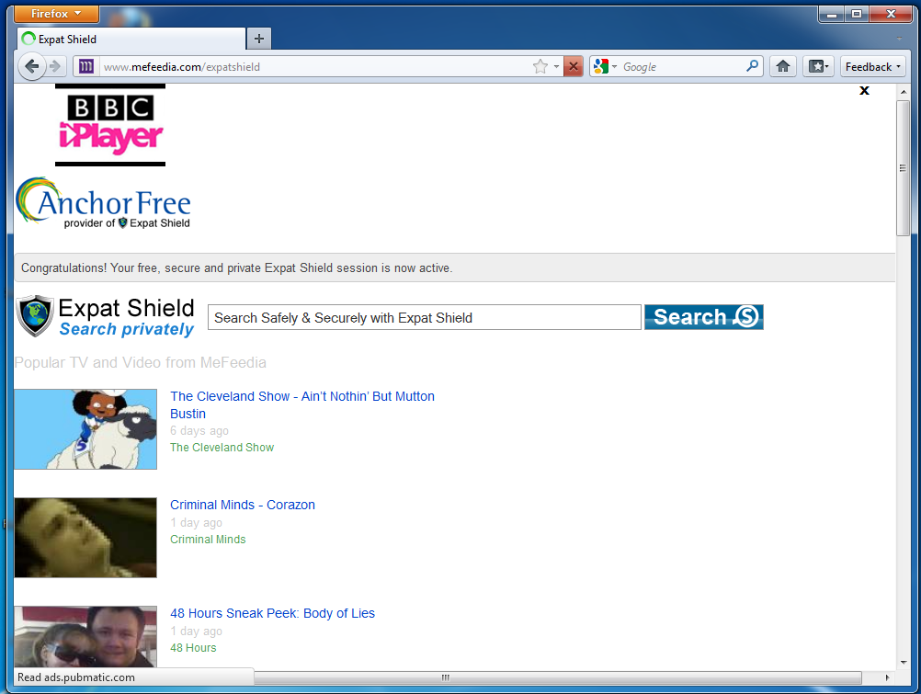
Task: Open the 48 Hours Sneak Peek link
Action: click(272, 613)
